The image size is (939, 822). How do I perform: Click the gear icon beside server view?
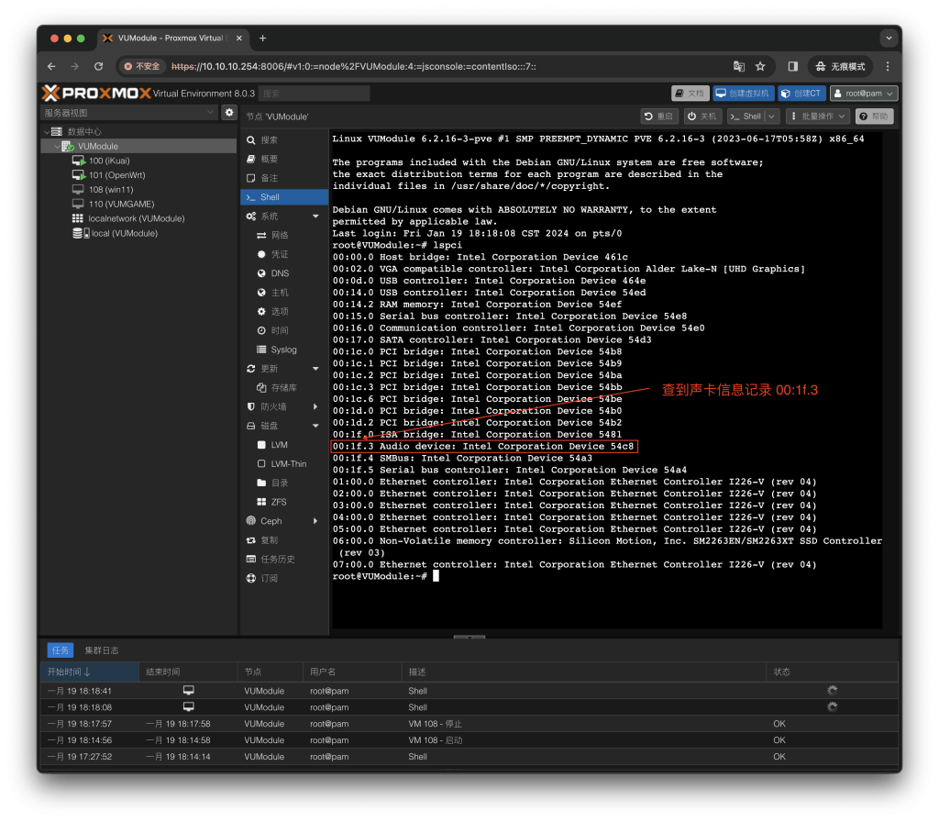[x=229, y=113]
